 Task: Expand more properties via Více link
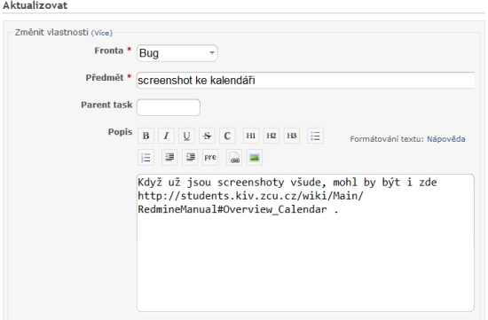[101, 33]
